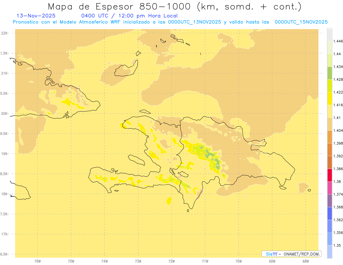Click the '72W' longitude label
Image resolution: width=343 pixels, height=265 pixels.
click(x=171, y=261)
